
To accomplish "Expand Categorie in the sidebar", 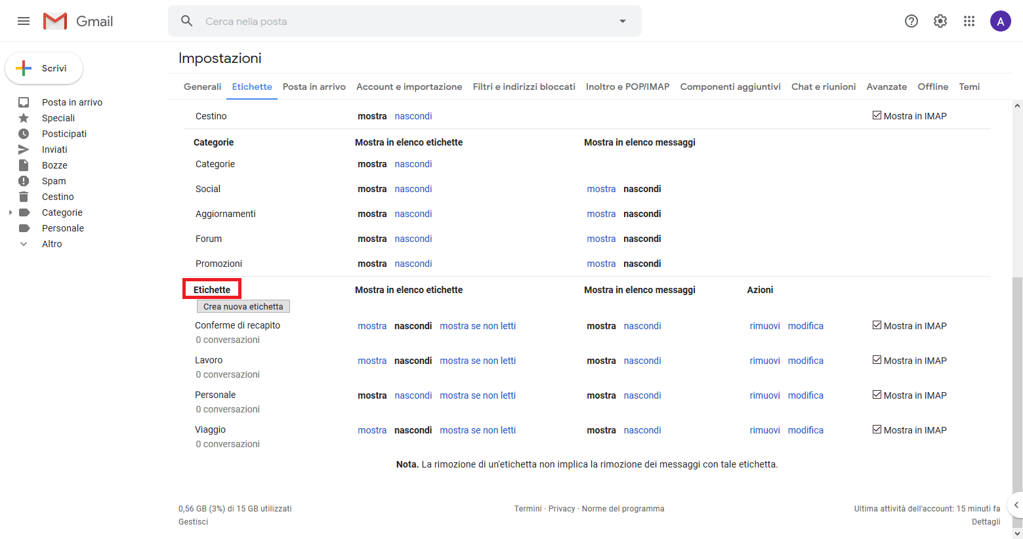I will (10, 212).
